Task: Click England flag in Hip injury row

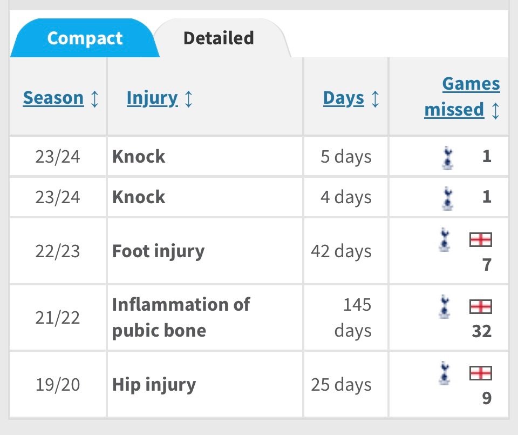Action: 481,373
